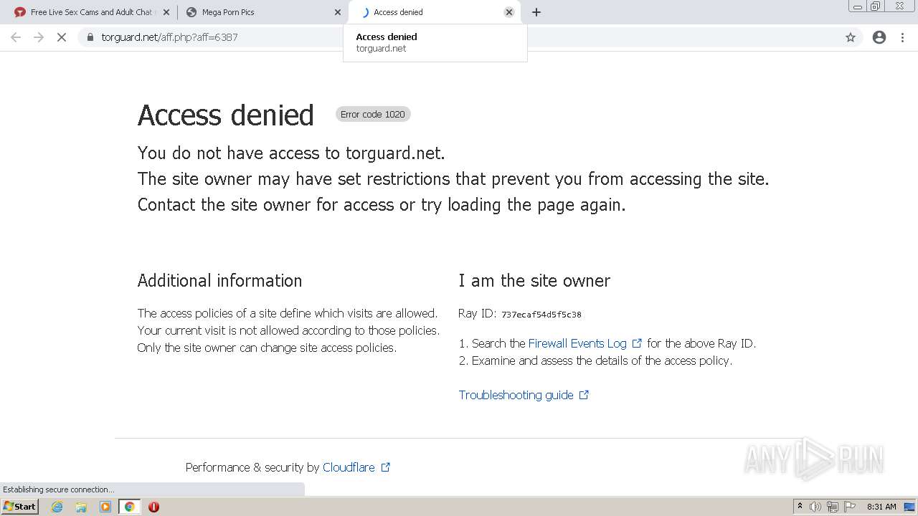Open the network tray icon

(833, 507)
